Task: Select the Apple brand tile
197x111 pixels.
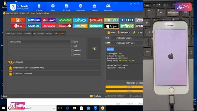Action: pyautogui.click(x=111, y=26)
